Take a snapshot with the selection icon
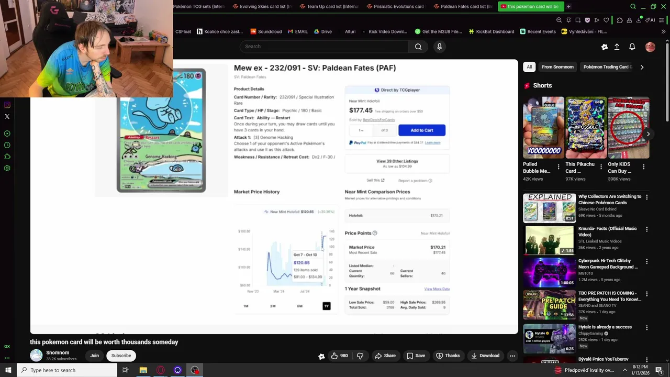Screen dimensions: 670x377 point(578,20)
